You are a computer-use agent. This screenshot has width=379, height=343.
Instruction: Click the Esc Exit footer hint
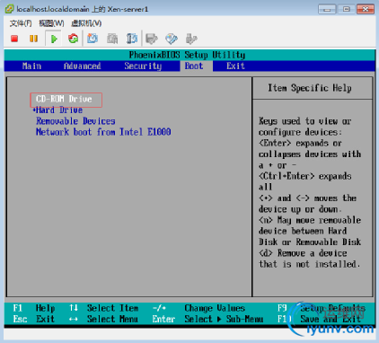(x=34, y=319)
